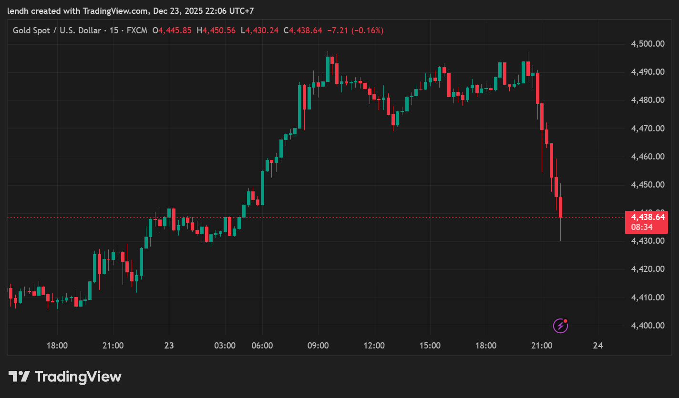
Task: Click the 24 date marker on the time axis
Action: 598,346
